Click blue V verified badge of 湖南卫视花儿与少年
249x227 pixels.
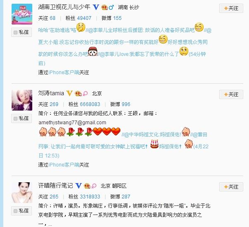96,7
